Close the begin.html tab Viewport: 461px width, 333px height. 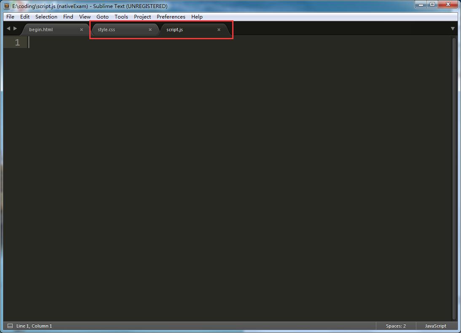tap(81, 30)
